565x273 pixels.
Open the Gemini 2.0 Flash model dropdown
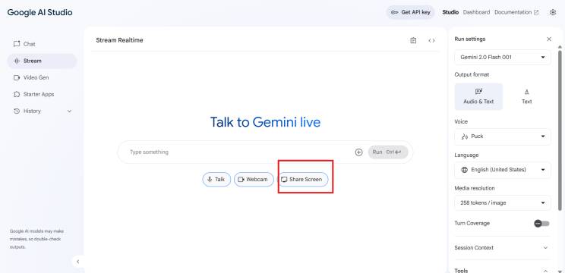pos(503,57)
